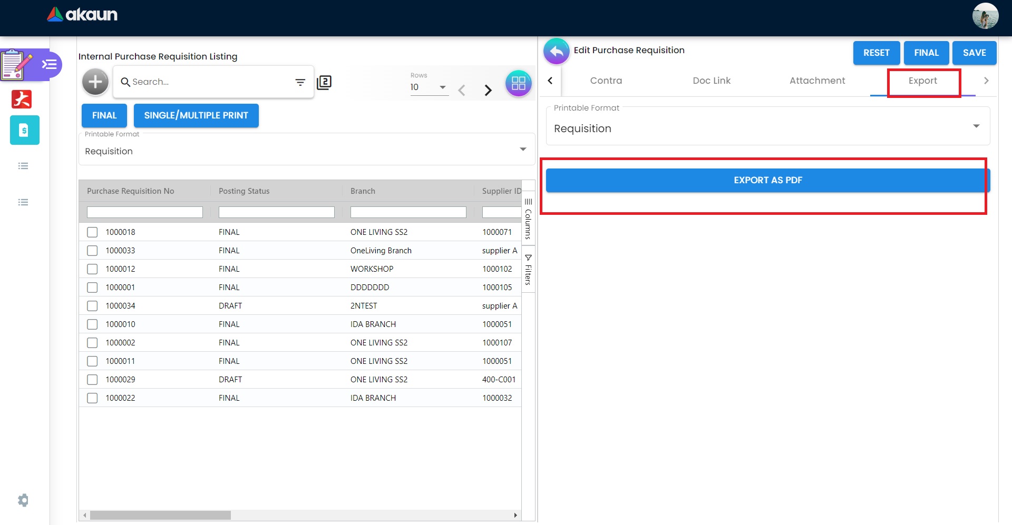
Task: Check the row for requisition 1000022
Action: pos(92,398)
